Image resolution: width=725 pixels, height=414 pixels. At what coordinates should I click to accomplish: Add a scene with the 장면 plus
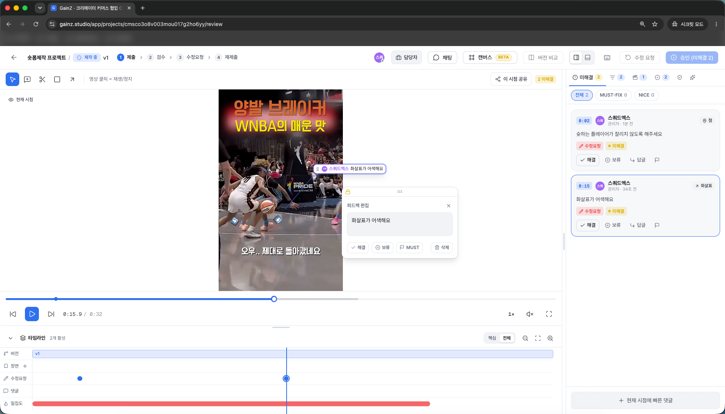pos(25,366)
